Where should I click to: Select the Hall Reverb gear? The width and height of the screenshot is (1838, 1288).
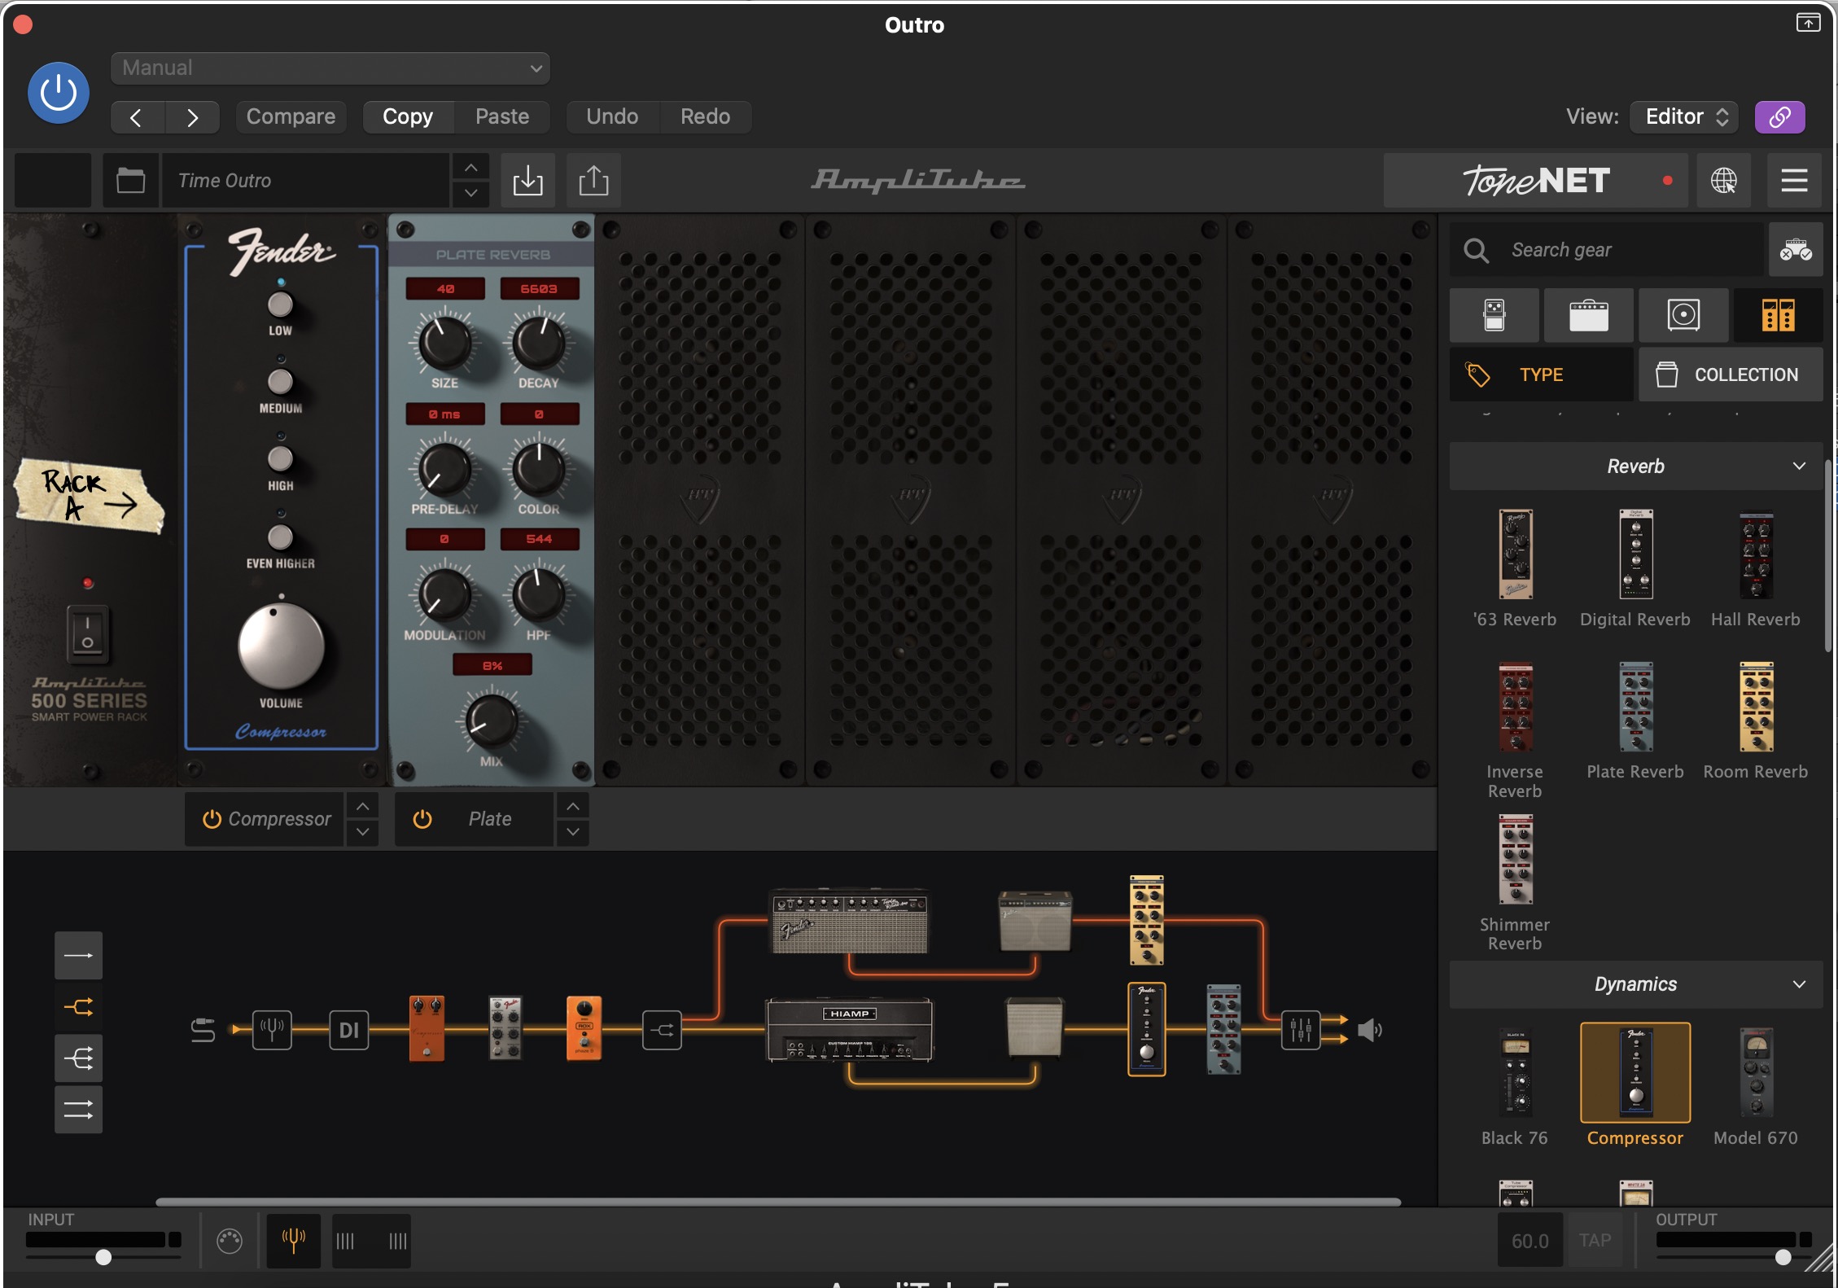(x=1756, y=554)
